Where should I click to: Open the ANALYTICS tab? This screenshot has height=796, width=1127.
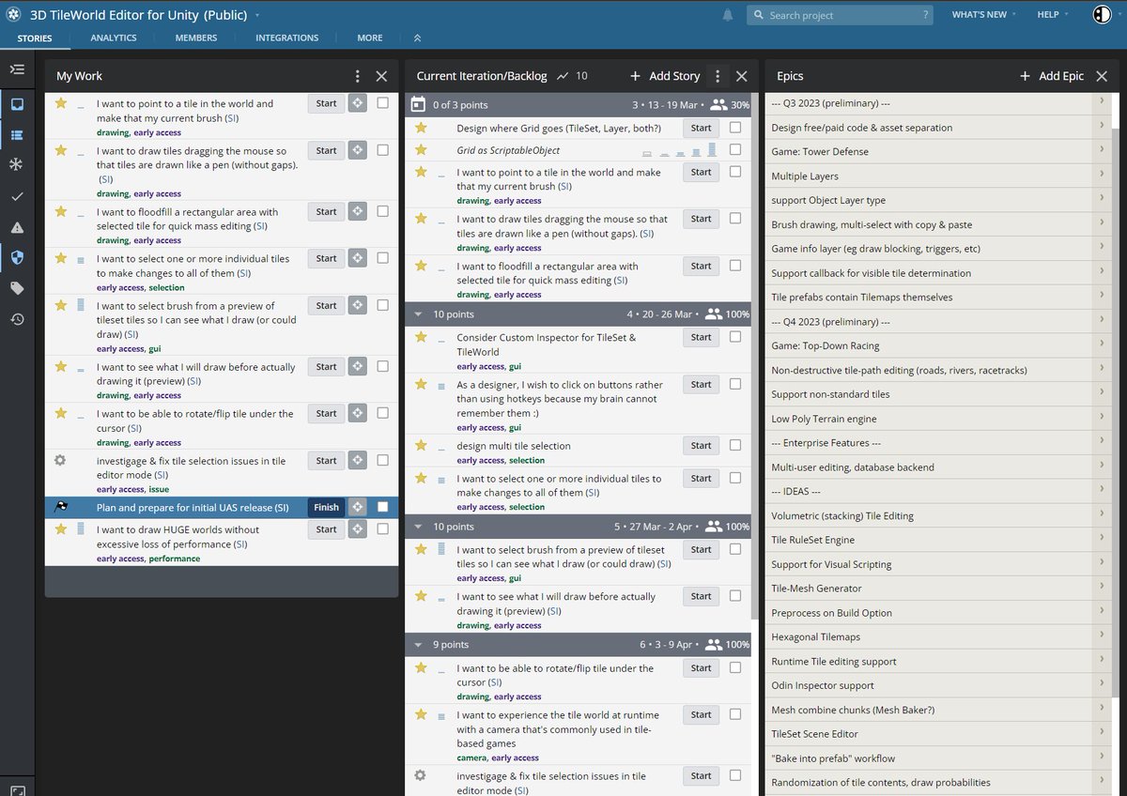click(x=114, y=38)
